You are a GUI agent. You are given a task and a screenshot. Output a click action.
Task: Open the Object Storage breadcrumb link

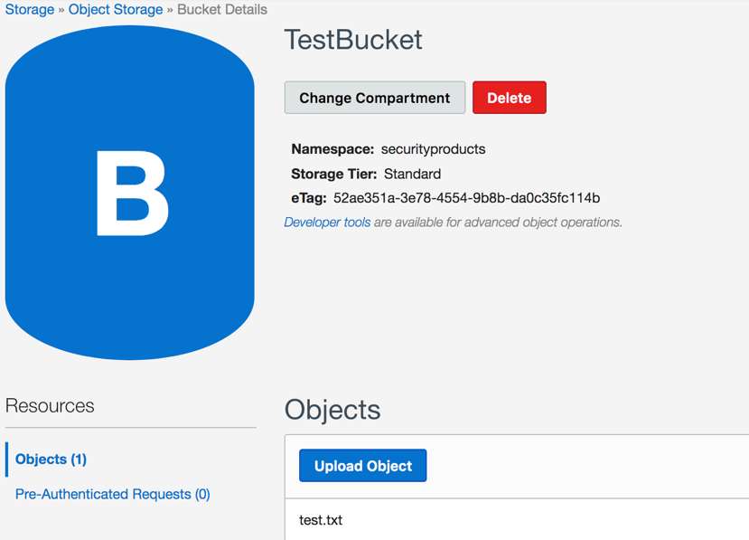[116, 10]
